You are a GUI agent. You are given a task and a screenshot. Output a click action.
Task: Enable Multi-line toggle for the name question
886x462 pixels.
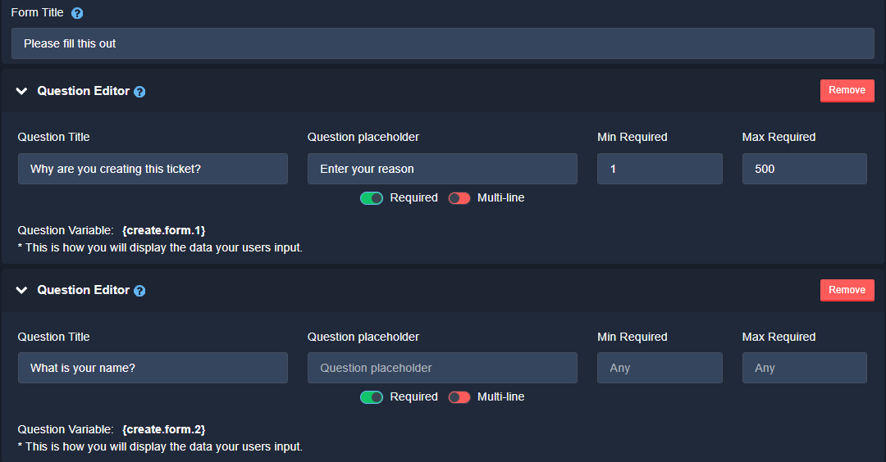coord(459,397)
